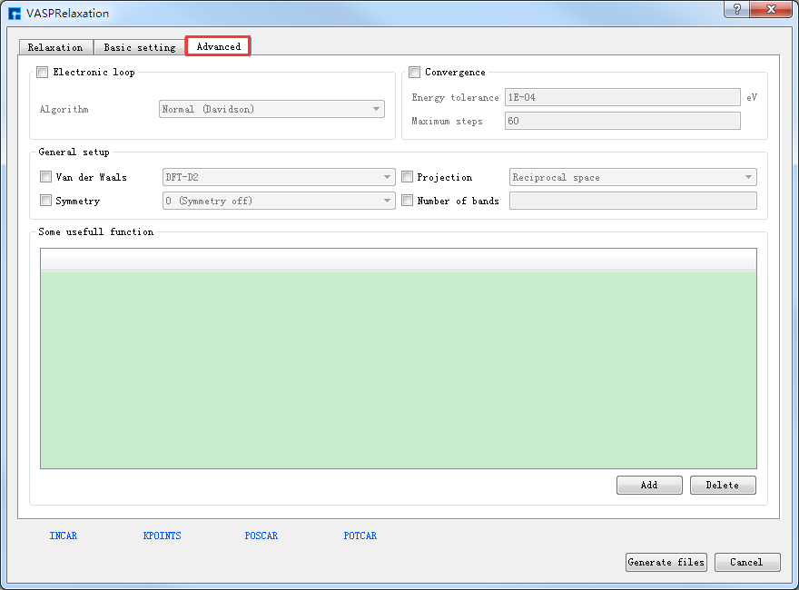The width and height of the screenshot is (799, 590).
Task: Open the INCAR link
Action: coord(64,536)
